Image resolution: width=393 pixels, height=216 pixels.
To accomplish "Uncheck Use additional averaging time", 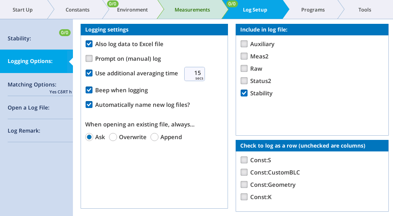I will coord(89,73).
